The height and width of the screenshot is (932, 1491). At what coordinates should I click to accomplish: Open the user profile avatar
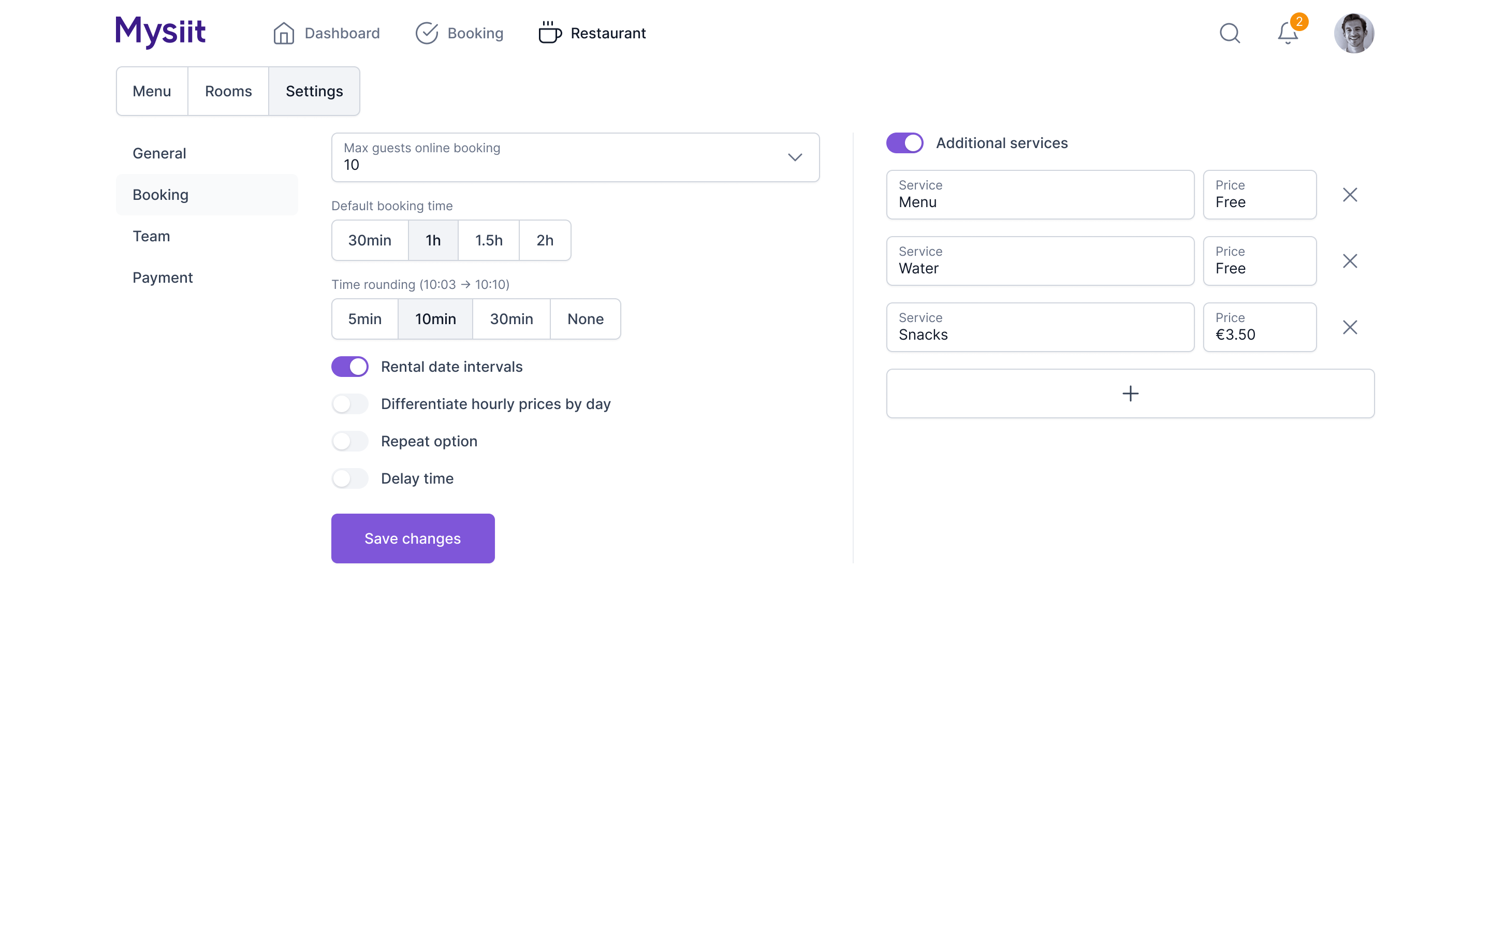(1354, 33)
